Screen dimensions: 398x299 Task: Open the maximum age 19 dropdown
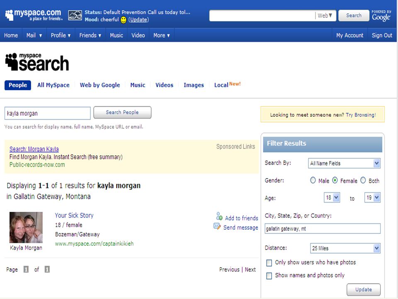[372, 198]
